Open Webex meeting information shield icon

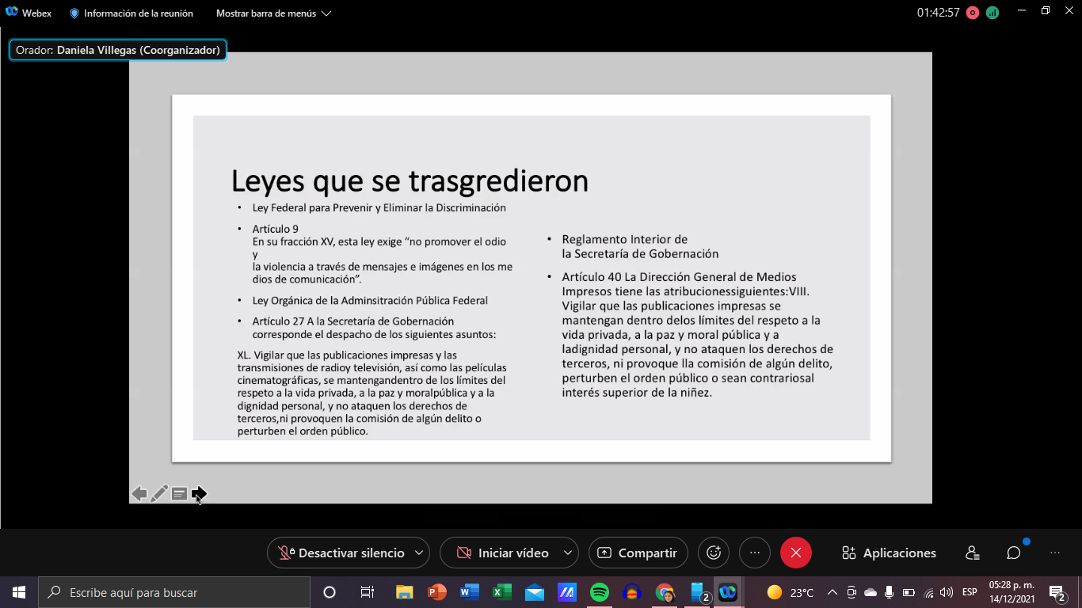click(74, 13)
